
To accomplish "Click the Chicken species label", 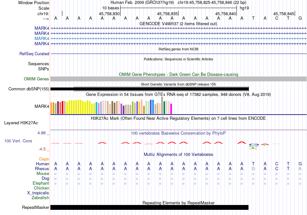I will coord(41,188).
